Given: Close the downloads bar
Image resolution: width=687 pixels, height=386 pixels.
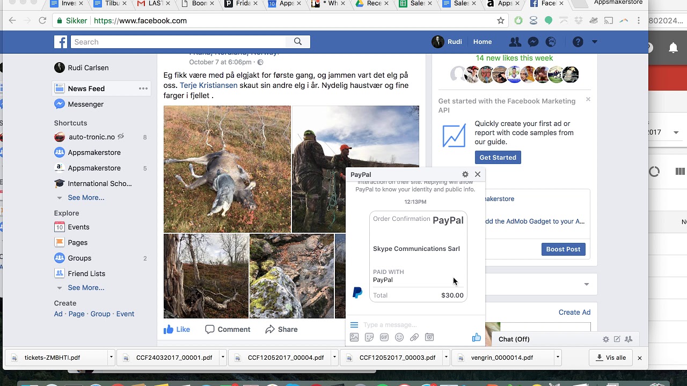Looking at the screenshot, I should click(x=639, y=358).
